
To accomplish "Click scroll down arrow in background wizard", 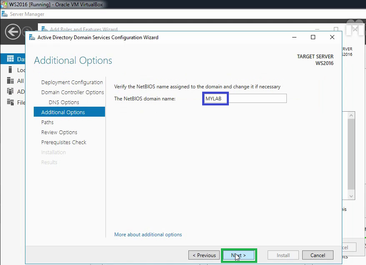I will point(351,196).
